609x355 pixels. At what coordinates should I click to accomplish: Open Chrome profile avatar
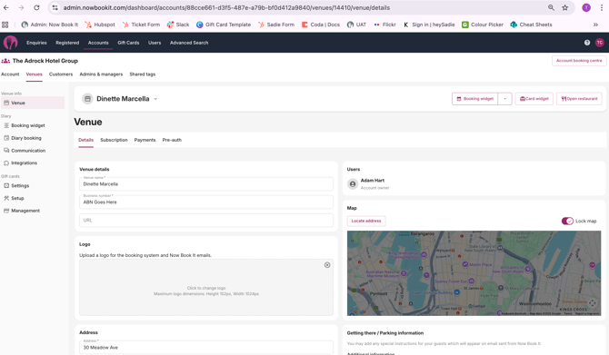[x=586, y=7]
